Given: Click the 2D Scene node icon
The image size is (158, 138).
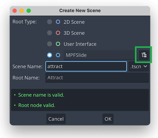Looking at the screenshot, I should pos(58,22).
